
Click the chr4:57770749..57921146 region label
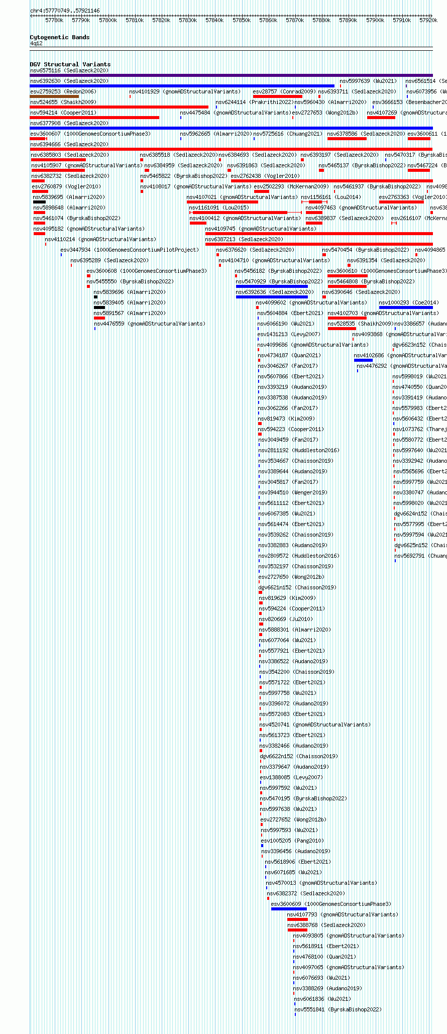[65, 11]
